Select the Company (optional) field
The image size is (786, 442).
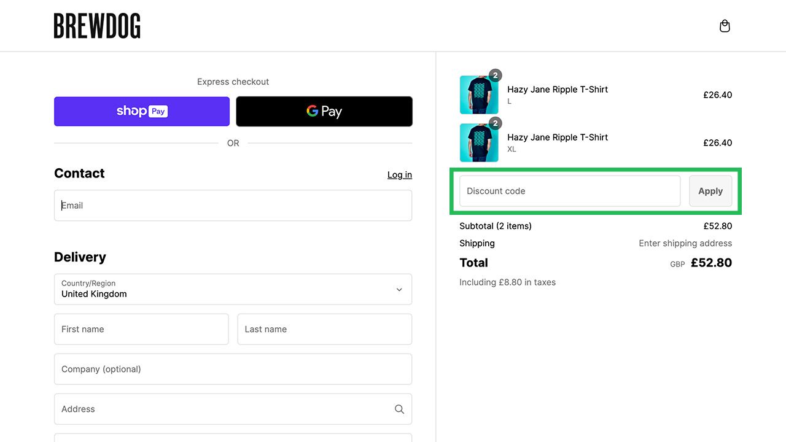[233, 369]
